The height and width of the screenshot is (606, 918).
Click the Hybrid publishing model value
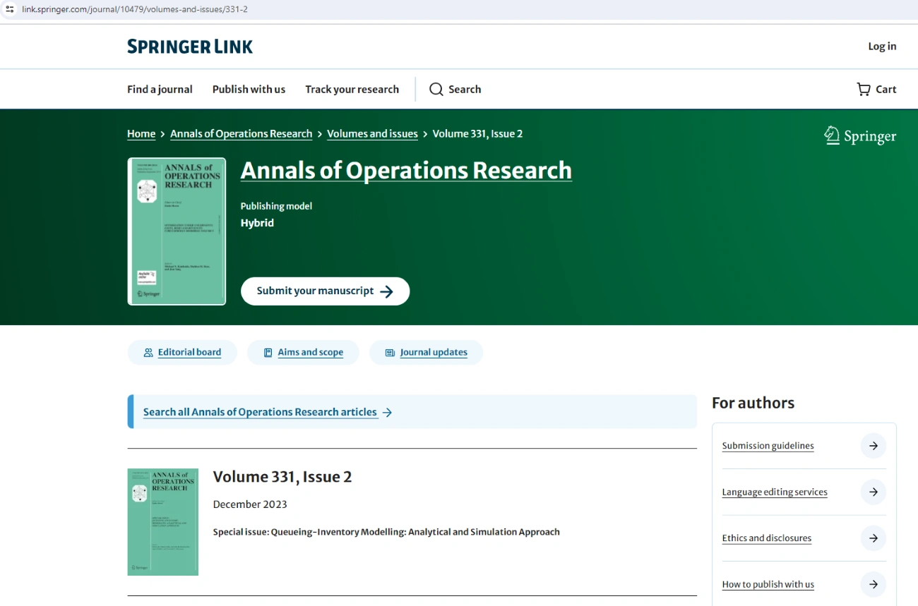pos(257,223)
